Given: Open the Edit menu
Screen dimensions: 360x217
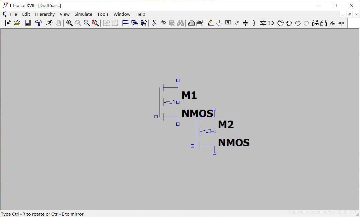Looking at the screenshot, I should click(26, 14).
